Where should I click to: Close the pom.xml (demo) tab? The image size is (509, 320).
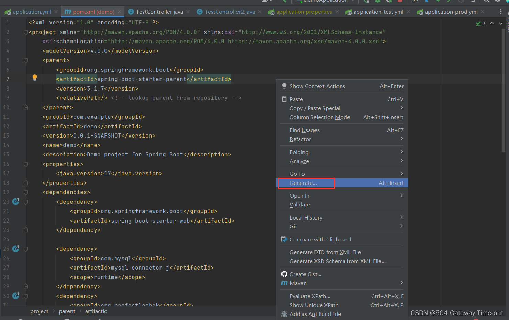(119, 12)
